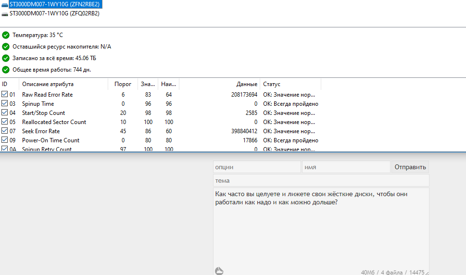The width and height of the screenshot is (466, 275).
Task: Click file counter 40Мб / 4 файла / 14475
Action: [392, 272]
